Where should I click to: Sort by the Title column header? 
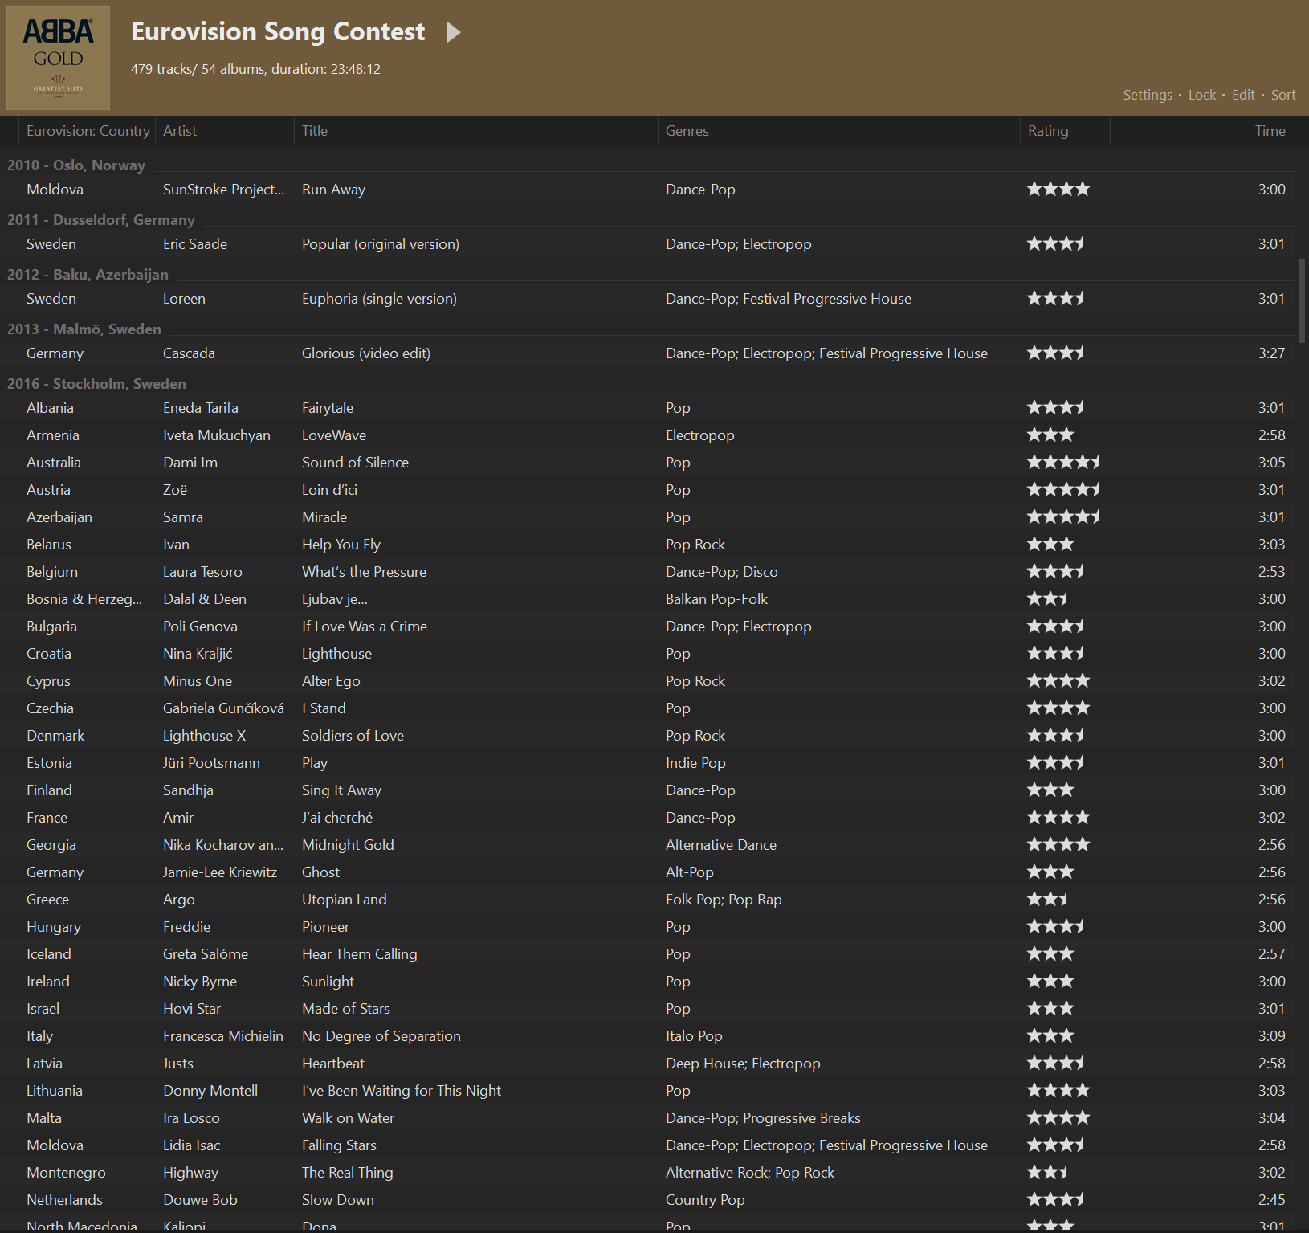pyautogui.click(x=315, y=131)
